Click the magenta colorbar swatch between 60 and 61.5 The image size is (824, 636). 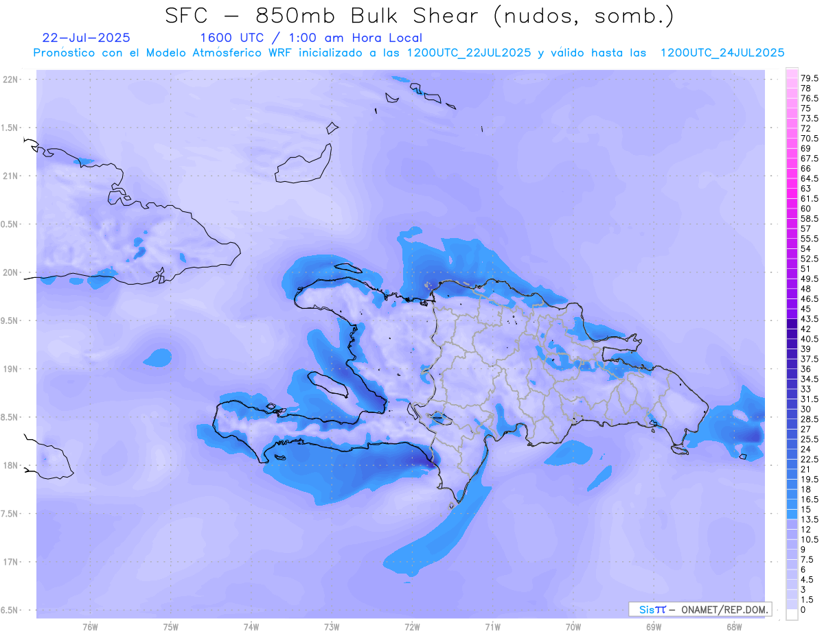click(x=791, y=204)
